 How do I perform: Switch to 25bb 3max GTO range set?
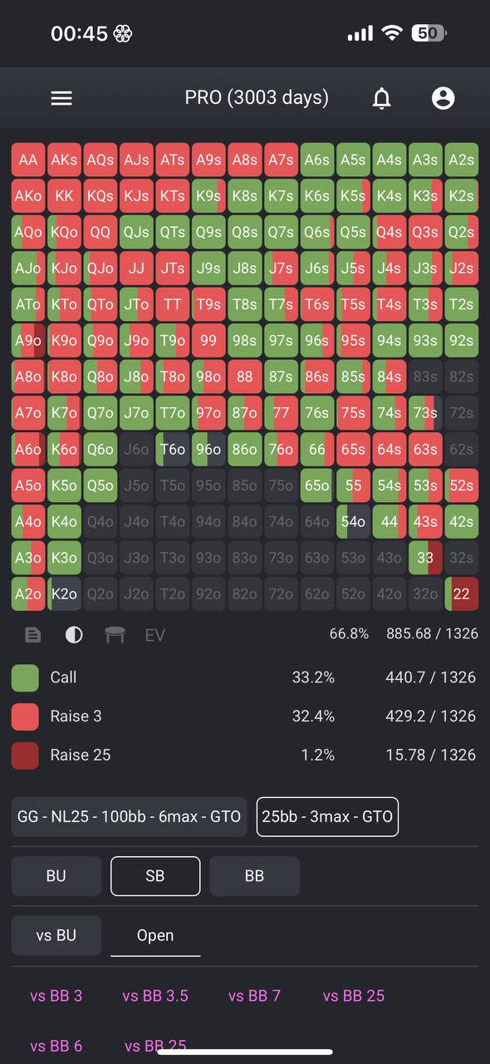(327, 816)
